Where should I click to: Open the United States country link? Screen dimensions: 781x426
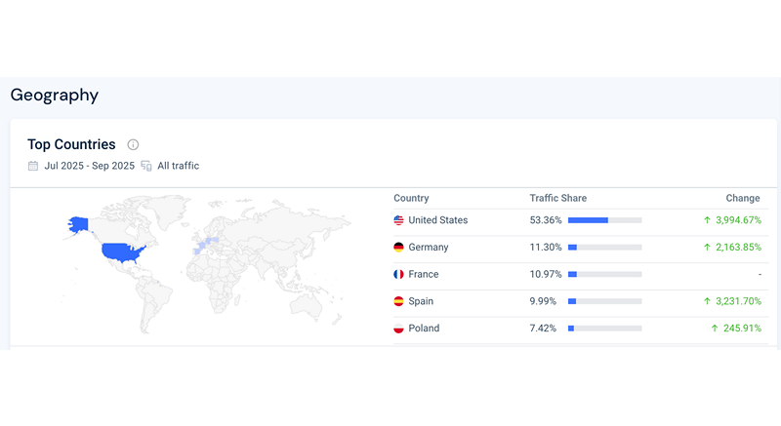tap(437, 220)
